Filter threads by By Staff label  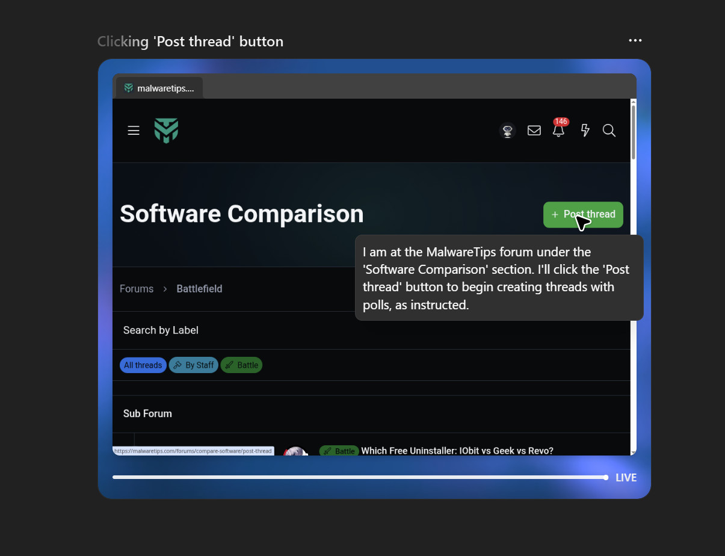194,365
